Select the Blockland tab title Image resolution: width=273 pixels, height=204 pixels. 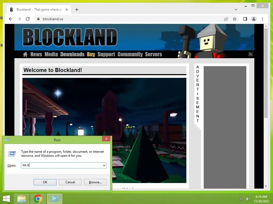tap(39, 10)
